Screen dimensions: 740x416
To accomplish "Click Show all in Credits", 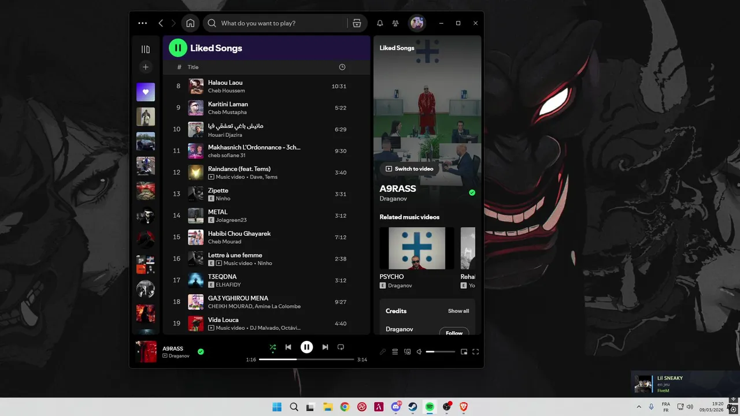I will click(458, 311).
